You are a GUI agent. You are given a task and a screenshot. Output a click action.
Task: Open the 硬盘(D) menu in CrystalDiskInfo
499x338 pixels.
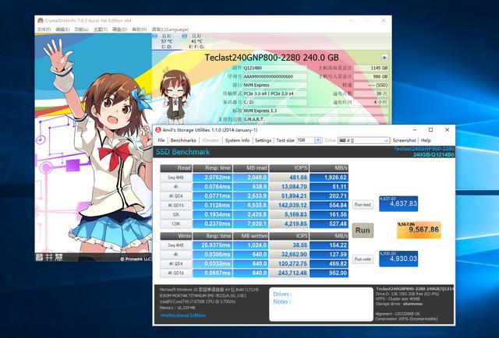point(119,30)
